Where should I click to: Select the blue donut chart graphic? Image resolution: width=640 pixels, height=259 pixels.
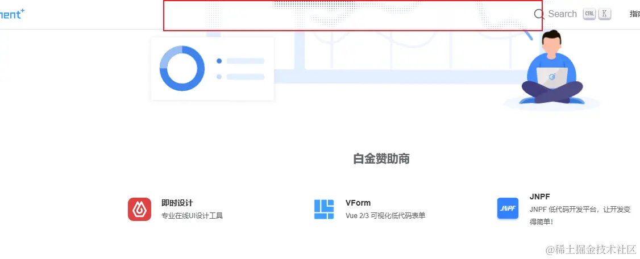182,68
